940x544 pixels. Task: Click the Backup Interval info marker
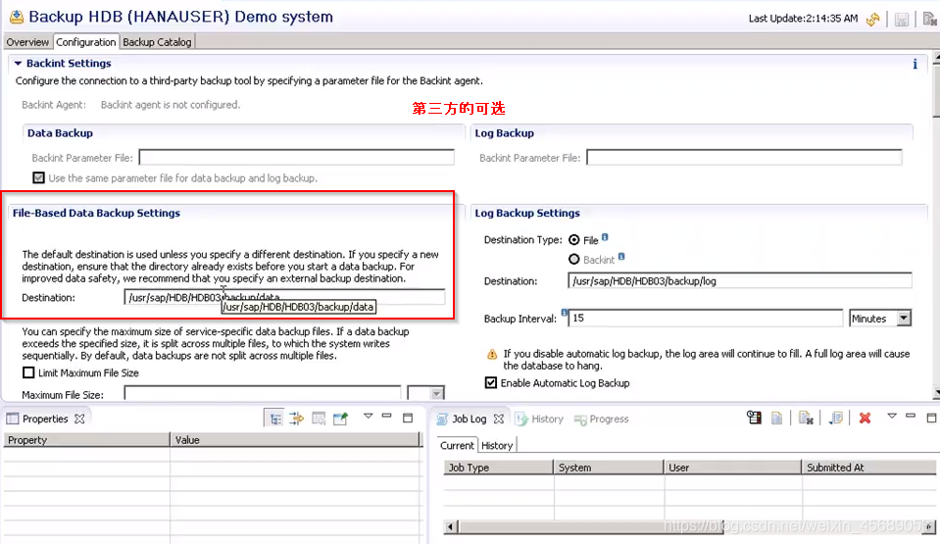565,312
